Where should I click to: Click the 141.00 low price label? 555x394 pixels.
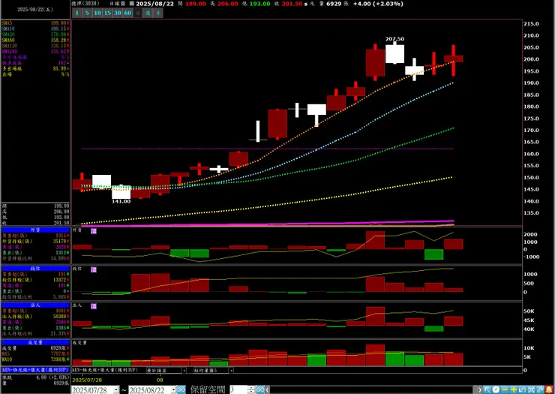(121, 201)
